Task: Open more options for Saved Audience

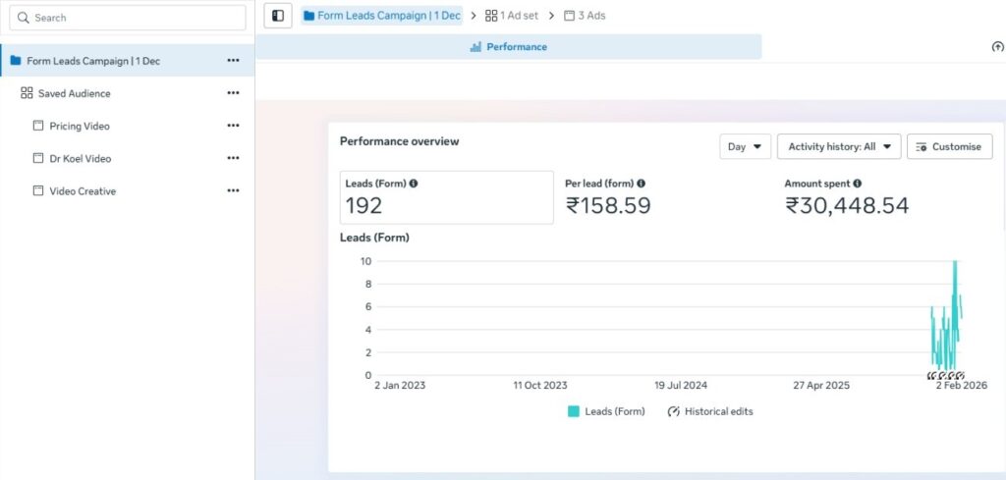Action: [x=233, y=93]
